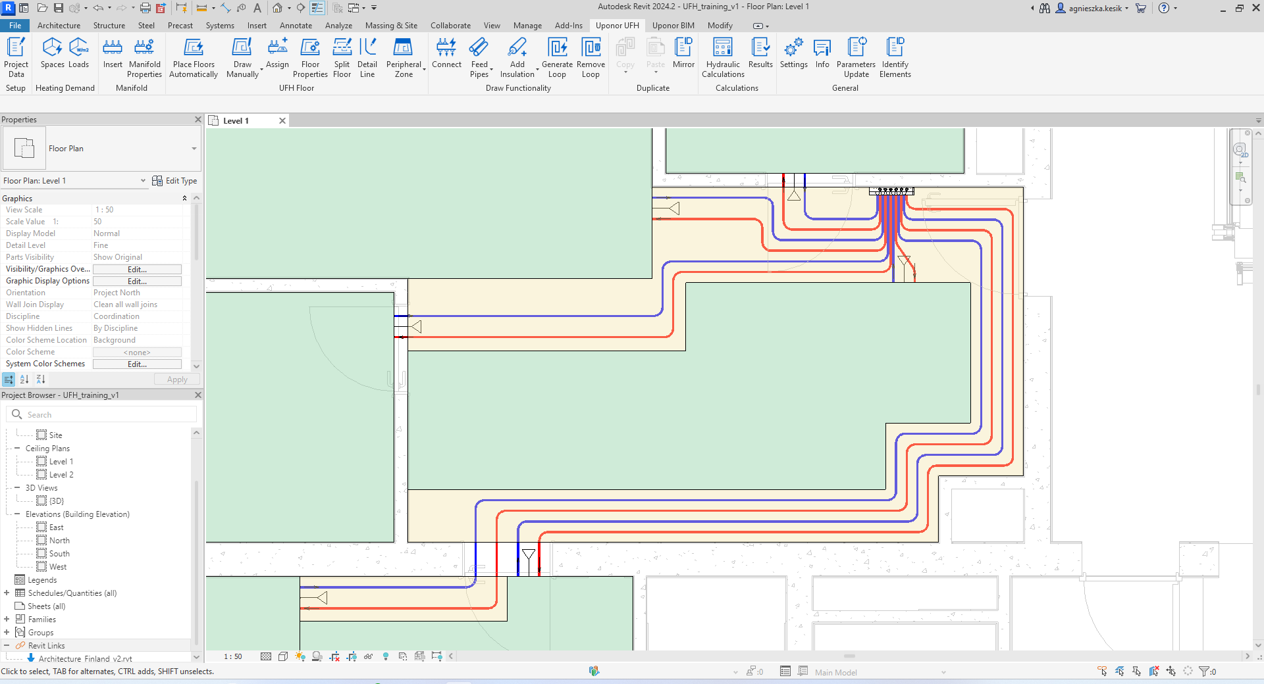Open the Default 3D View from quick access

pos(278,8)
